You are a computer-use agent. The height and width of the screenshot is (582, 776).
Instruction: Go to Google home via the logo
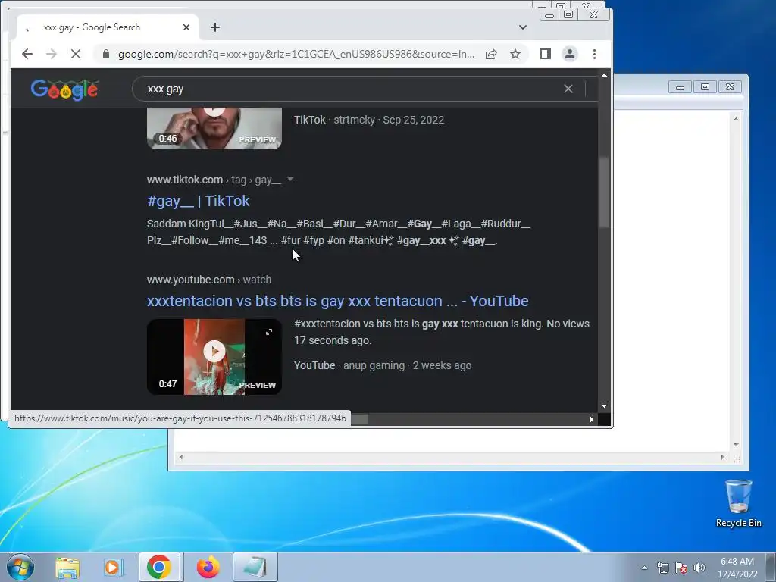pyautogui.click(x=64, y=89)
